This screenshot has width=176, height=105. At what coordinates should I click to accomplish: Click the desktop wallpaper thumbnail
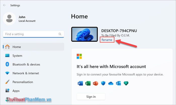click(84, 34)
